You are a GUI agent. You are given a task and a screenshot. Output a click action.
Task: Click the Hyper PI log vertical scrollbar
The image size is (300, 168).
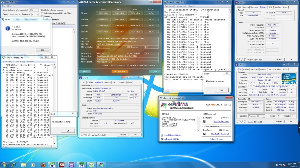(74, 70)
